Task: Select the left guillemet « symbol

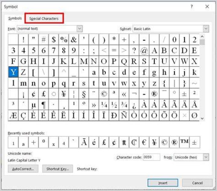Action: coord(124,94)
